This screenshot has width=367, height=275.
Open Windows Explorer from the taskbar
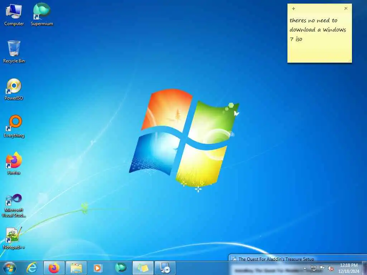pyautogui.click(x=76, y=268)
